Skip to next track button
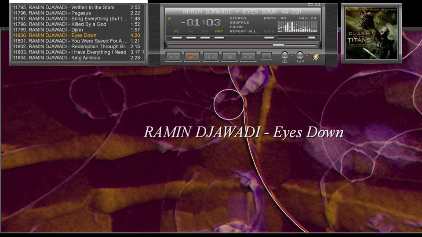The height and width of the screenshot is (237, 422). coord(248,57)
